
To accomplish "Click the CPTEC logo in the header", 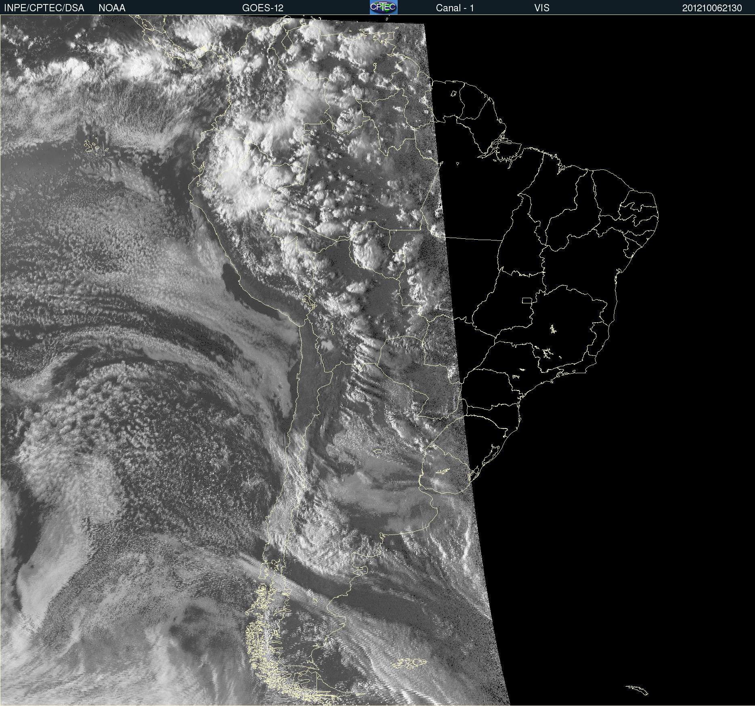I will pyautogui.click(x=384, y=7).
